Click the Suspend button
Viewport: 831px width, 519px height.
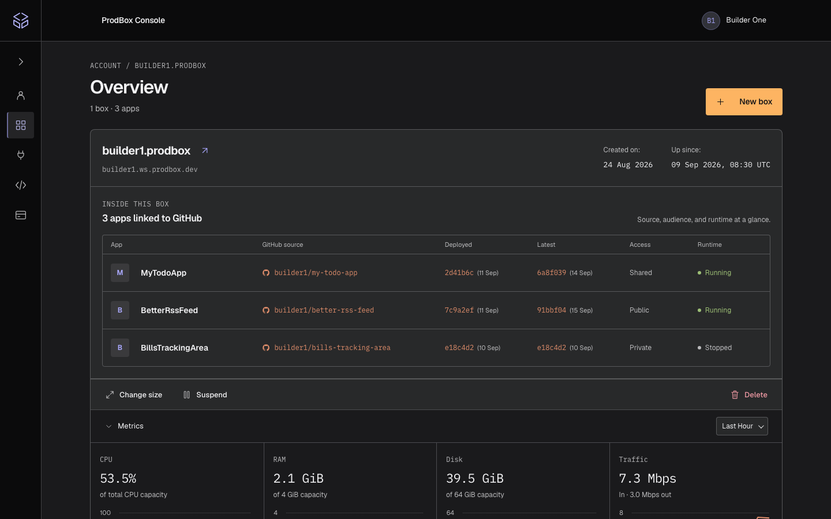205,395
